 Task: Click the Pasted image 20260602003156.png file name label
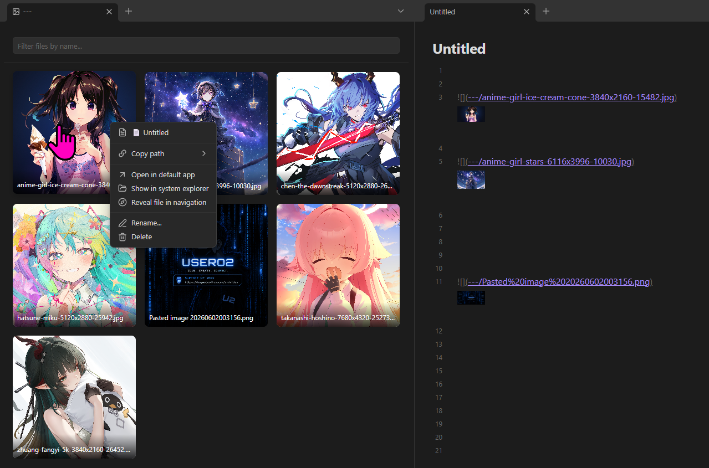pos(201,318)
